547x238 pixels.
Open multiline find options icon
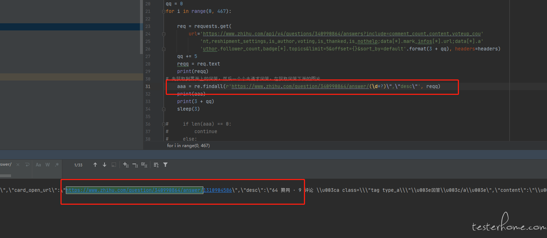(x=156, y=165)
